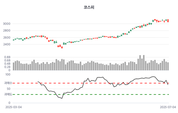This screenshot has width=178, height=113.
Task: Click the lowest point of the black RSI line
Action: click(62, 98)
